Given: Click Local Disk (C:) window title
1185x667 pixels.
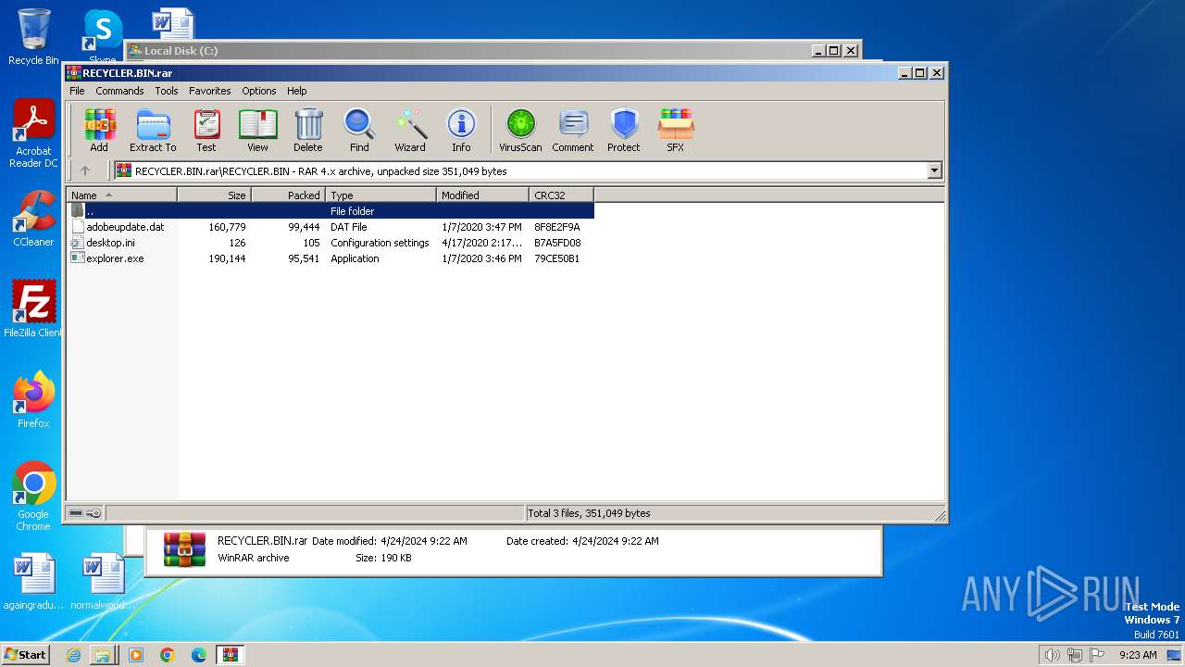Looking at the screenshot, I should coord(181,51).
